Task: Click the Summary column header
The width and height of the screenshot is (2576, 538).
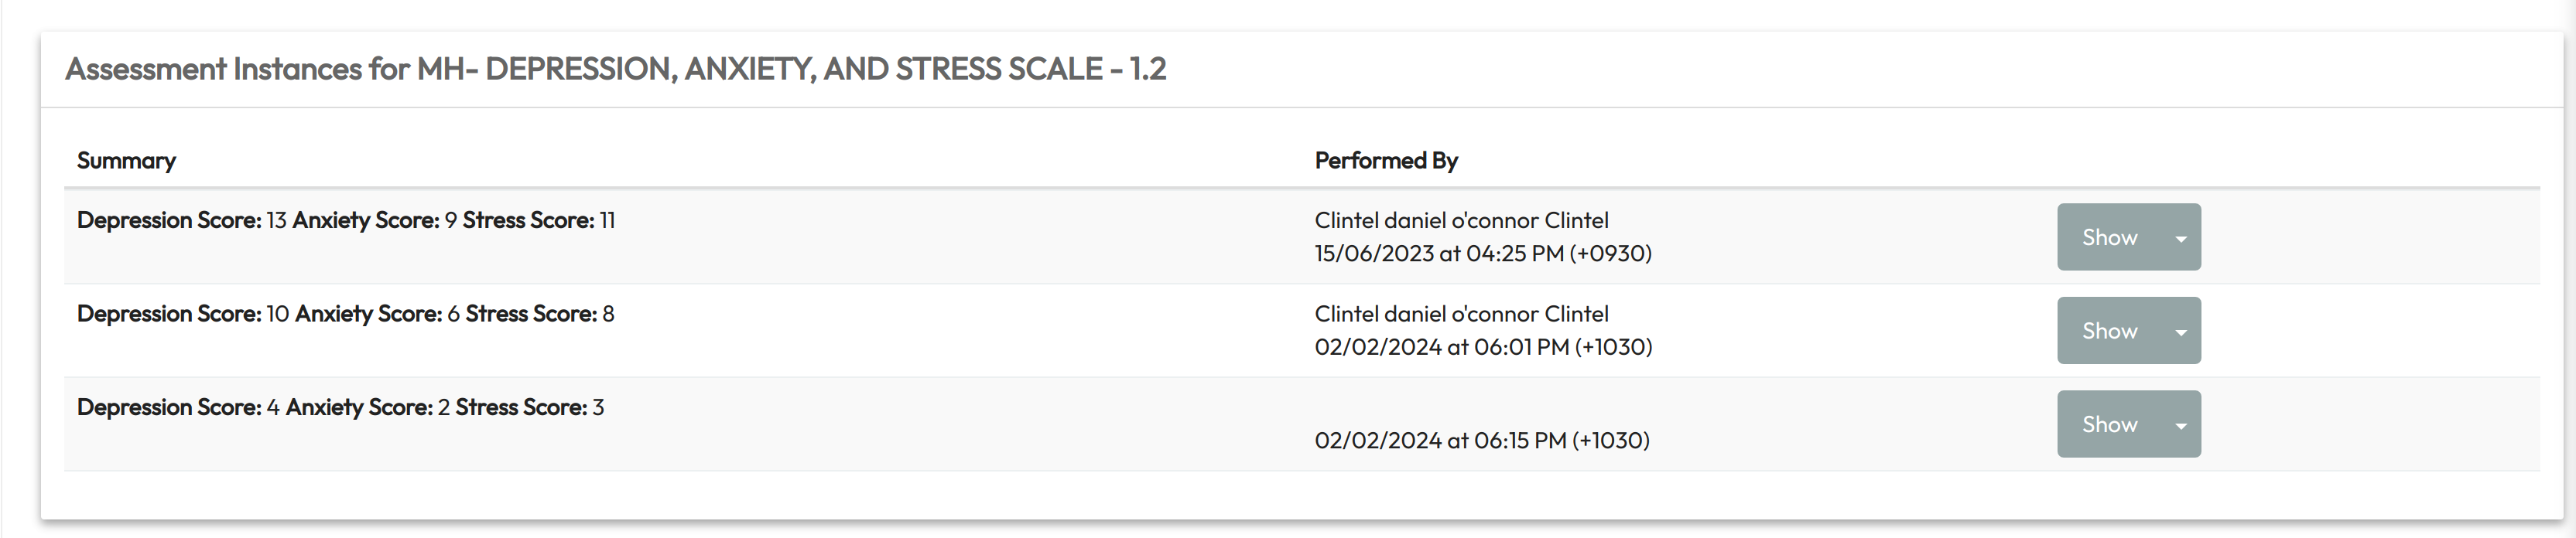Action: pyautogui.click(x=126, y=161)
